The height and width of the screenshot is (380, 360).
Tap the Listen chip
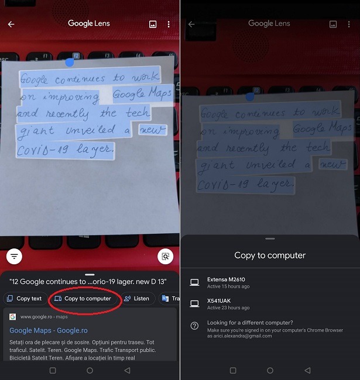click(x=137, y=299)
